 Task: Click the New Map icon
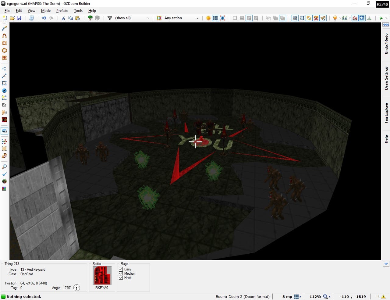[5, 18]
